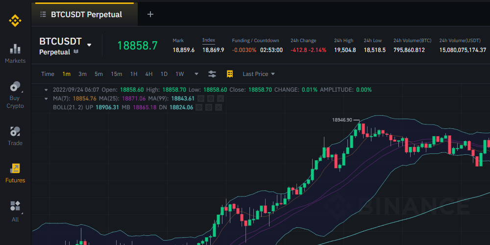Click the Index price label
The image size is (490, 245).
(x=209, y=40)
